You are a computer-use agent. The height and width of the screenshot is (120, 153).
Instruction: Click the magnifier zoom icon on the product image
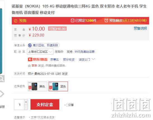2,79
